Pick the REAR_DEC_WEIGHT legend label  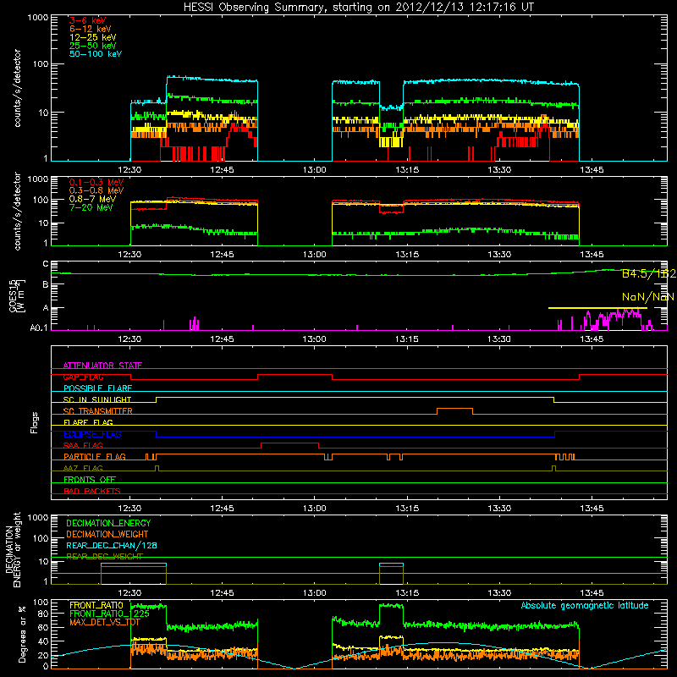pyautogui.click(x=104, y=557)
